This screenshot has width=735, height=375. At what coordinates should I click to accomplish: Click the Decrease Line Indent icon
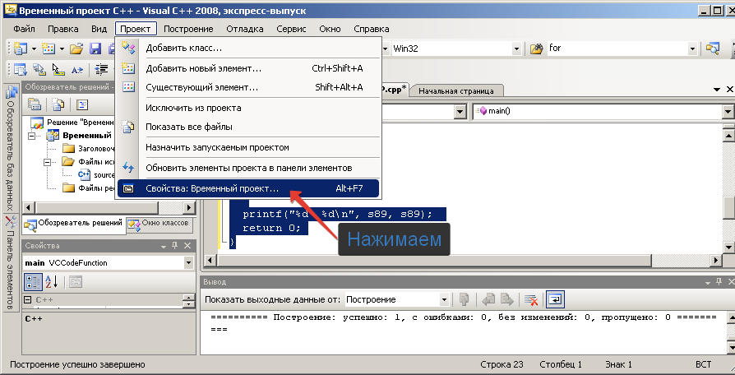pyautogui.click(x=101, y=69)
